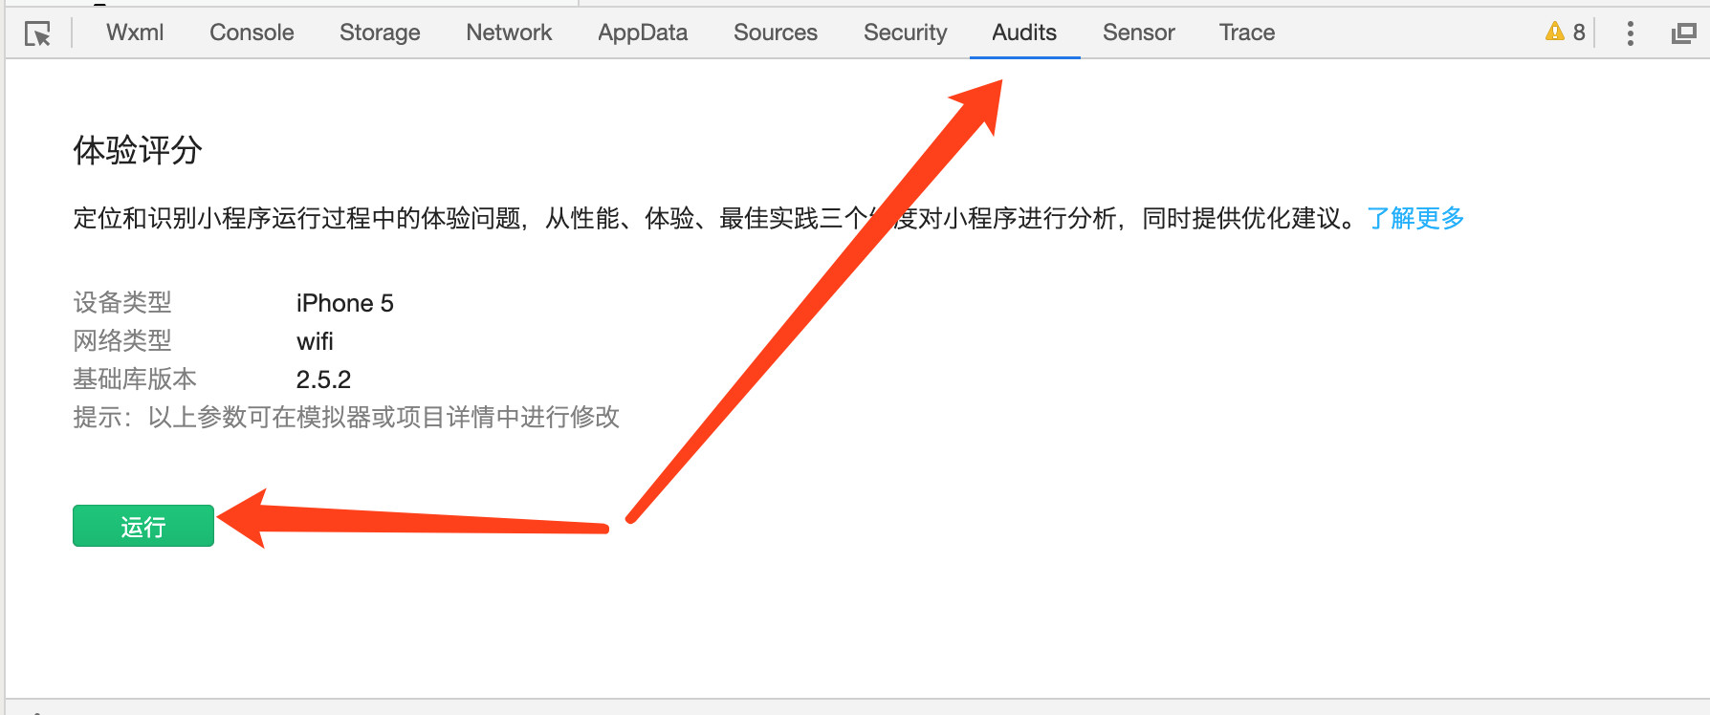Open the Console tab

click(252, 32)
